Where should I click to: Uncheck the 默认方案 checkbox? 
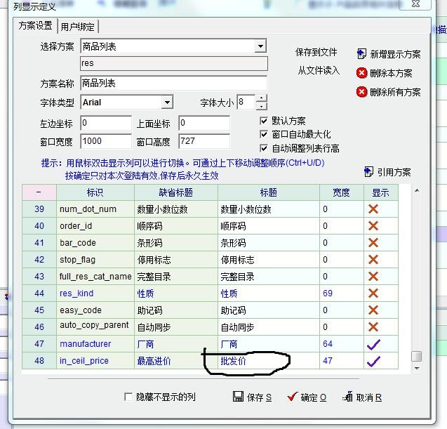(264, 121)
